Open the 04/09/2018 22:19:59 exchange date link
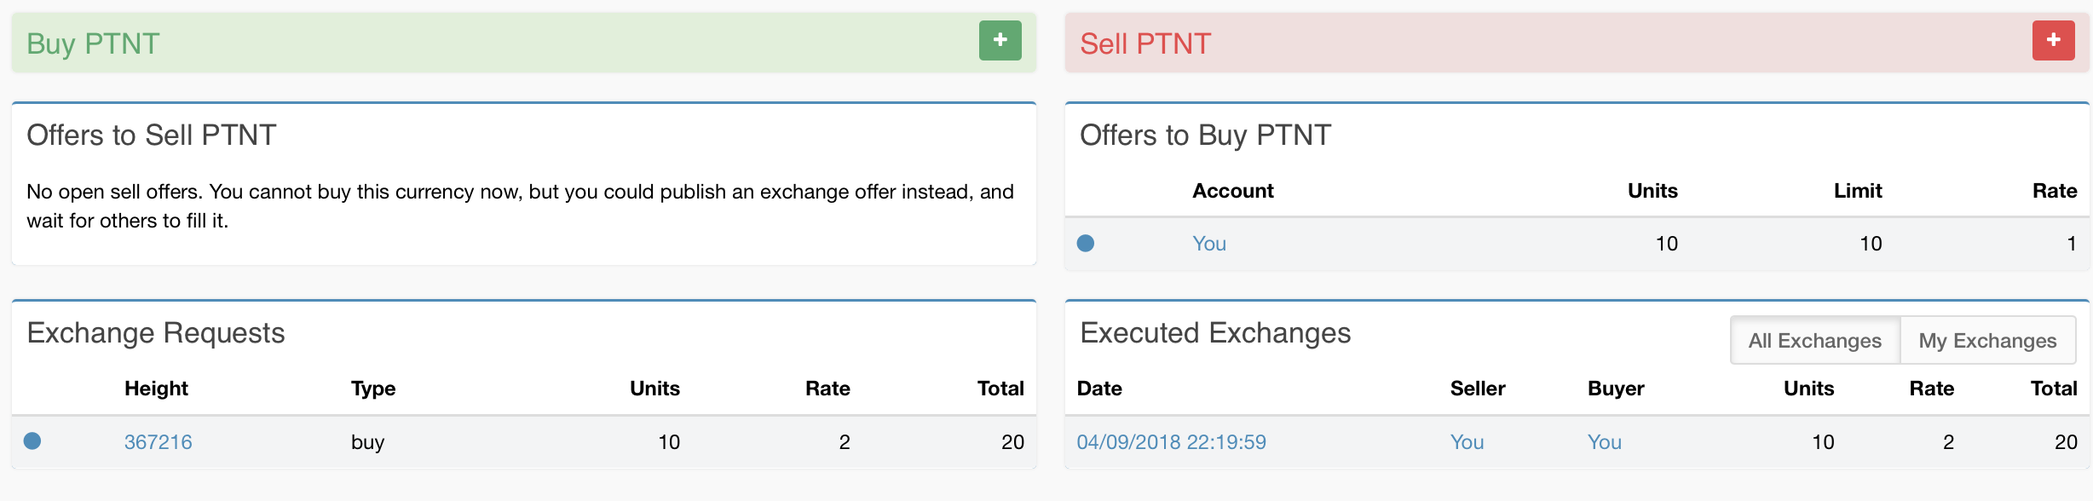The image size is (2093, 501). click(x=1171, y=442)
